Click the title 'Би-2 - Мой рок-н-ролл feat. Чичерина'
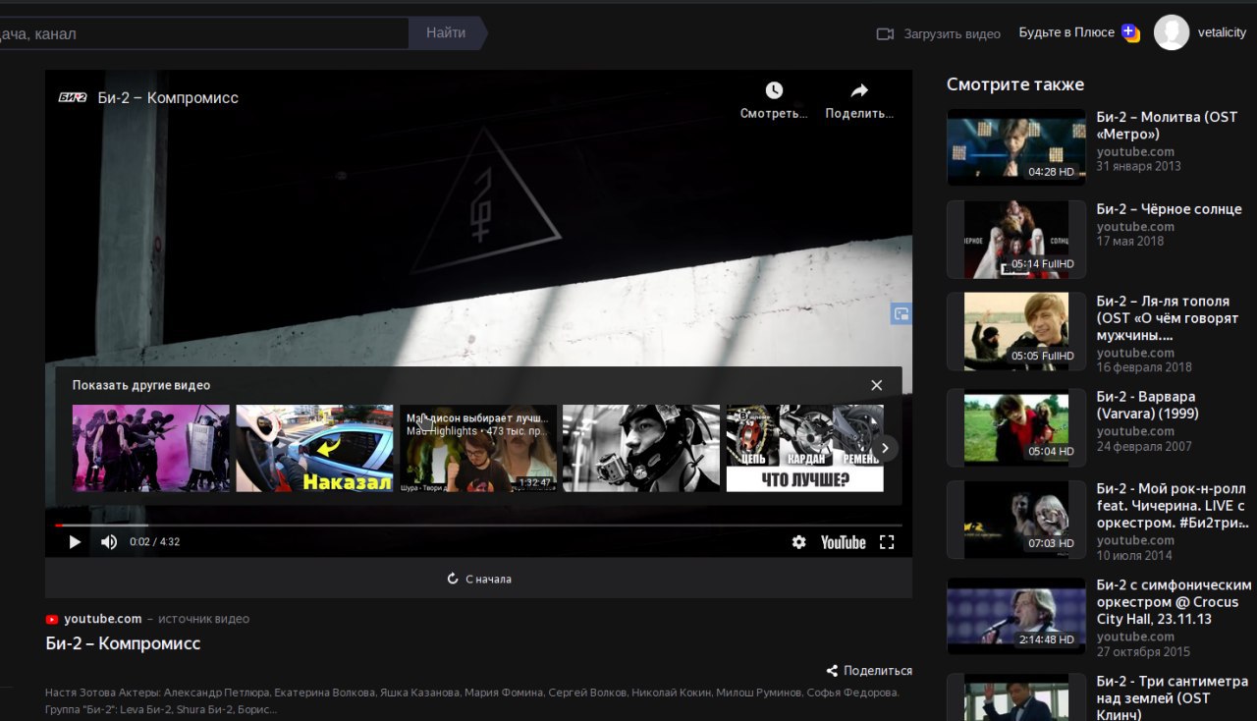The image size is (1257, 721). (1172, 506)
